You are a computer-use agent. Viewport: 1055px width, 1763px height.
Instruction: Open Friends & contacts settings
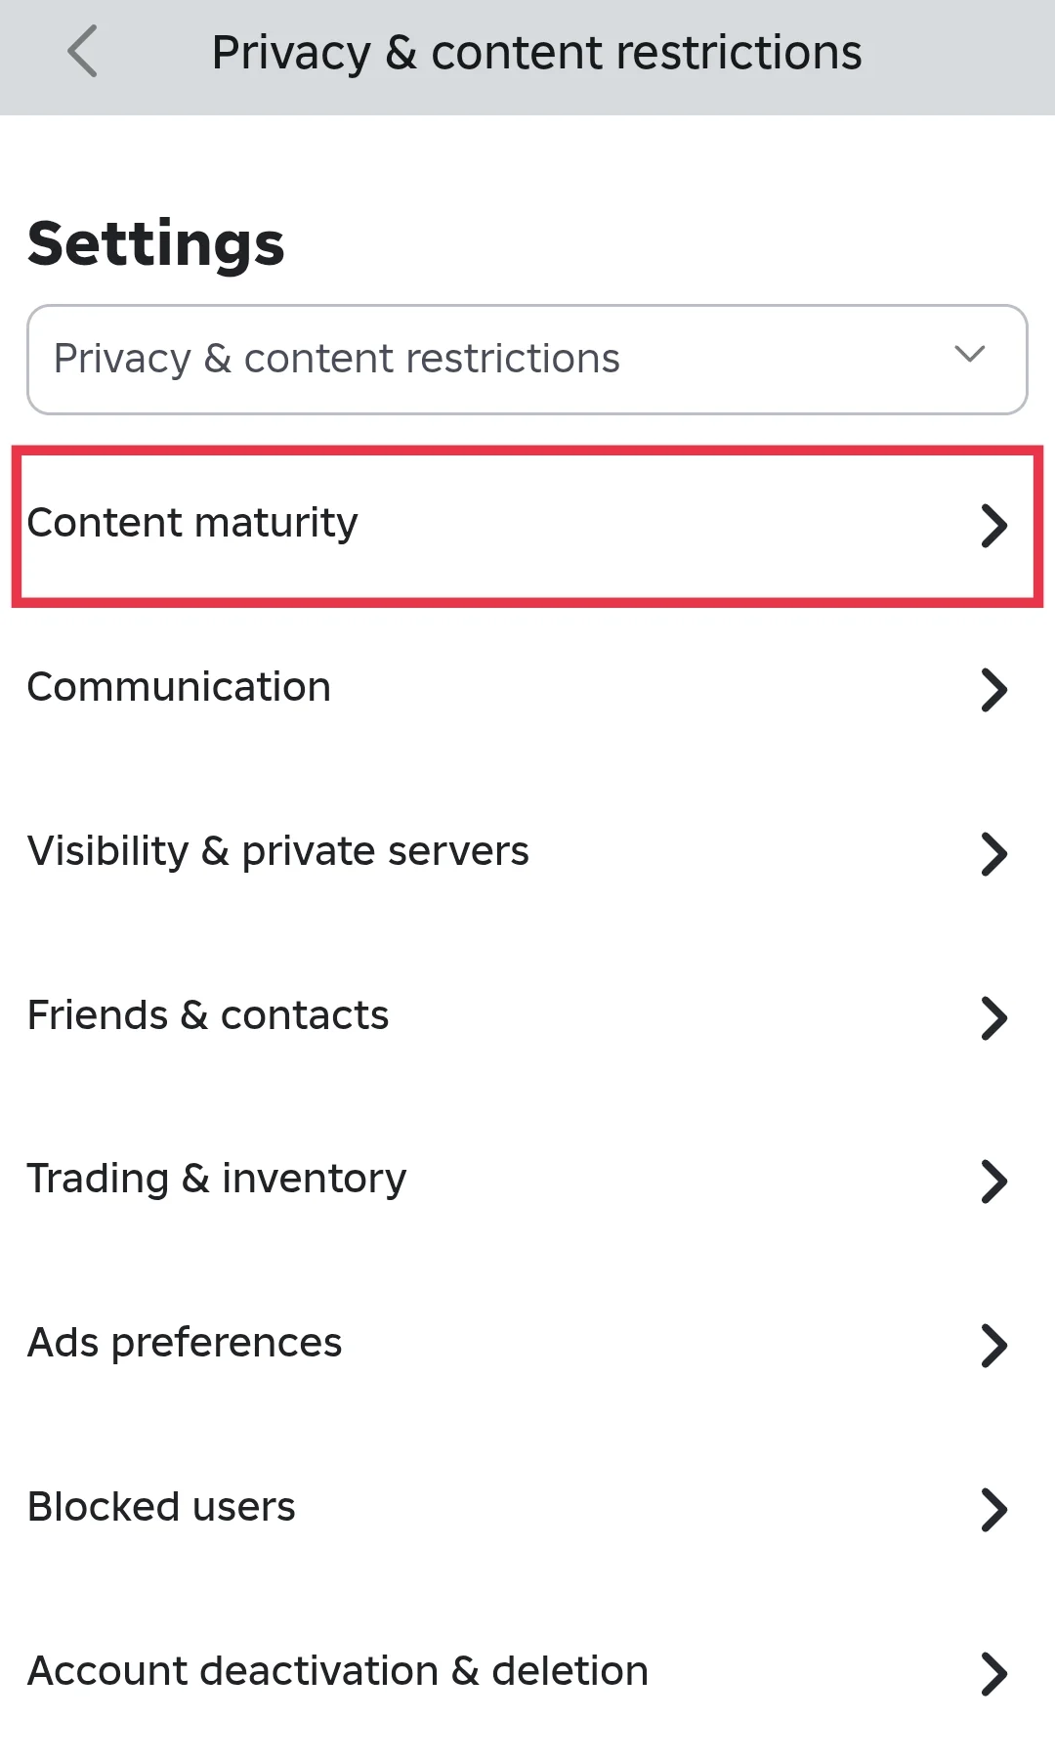pyautogui.click(x=207, y=1016)
